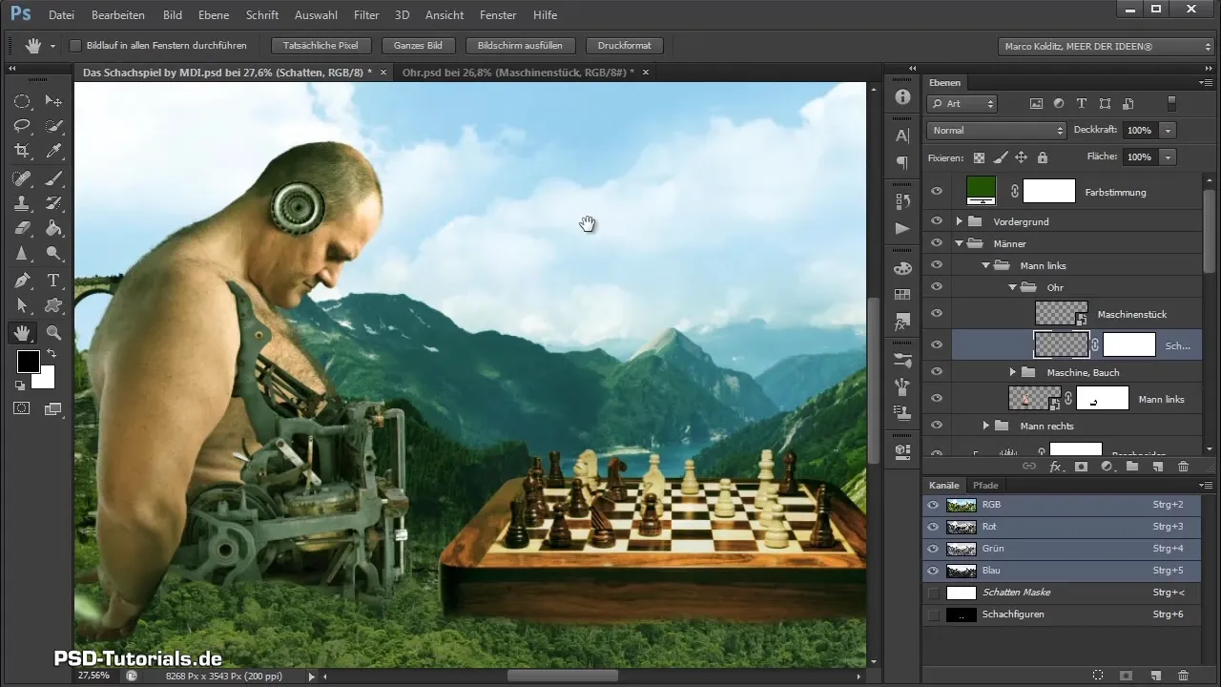The width and height of the screenshot is (1221, 687).
Task: Select the Lasso tool
Action: pyautogui.click(x=22, y=126)
